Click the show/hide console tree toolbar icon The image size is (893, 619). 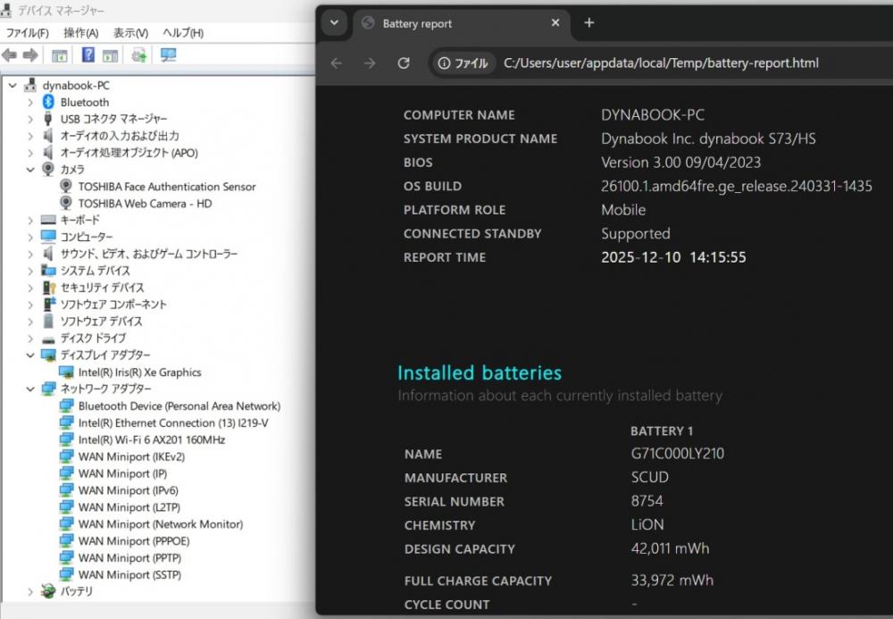coord(59,55)
